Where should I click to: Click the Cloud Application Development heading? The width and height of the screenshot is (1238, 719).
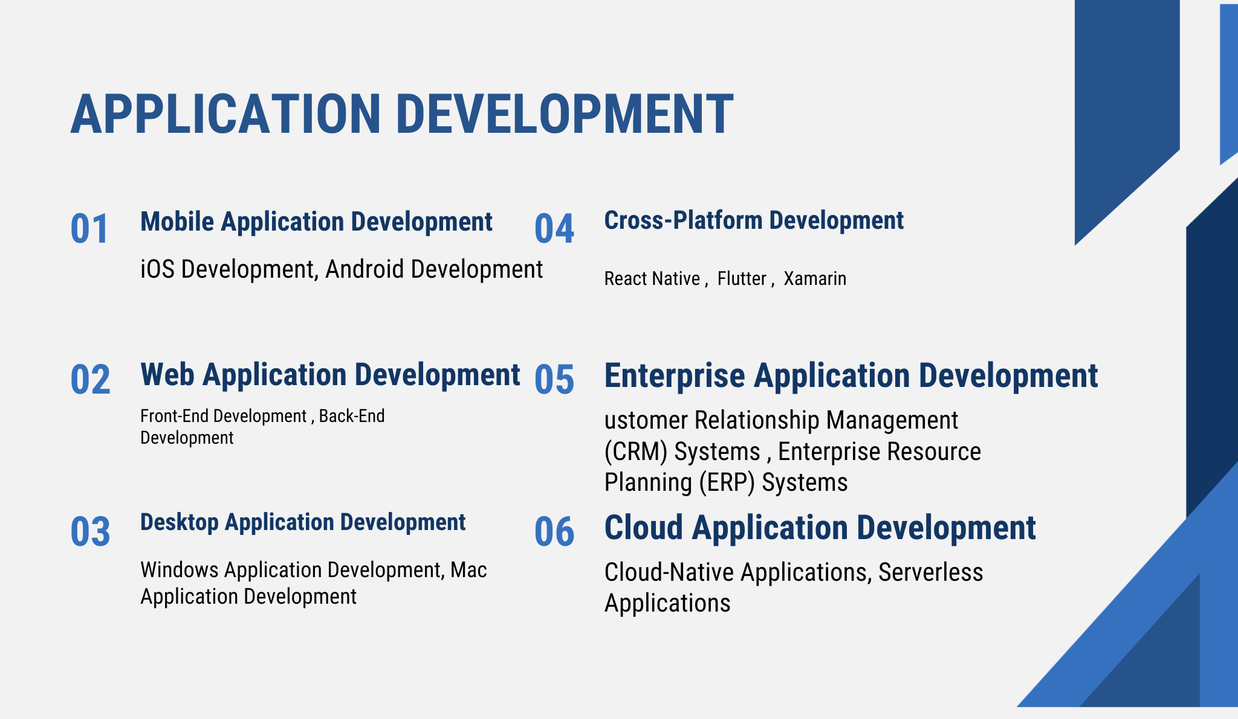820,528
